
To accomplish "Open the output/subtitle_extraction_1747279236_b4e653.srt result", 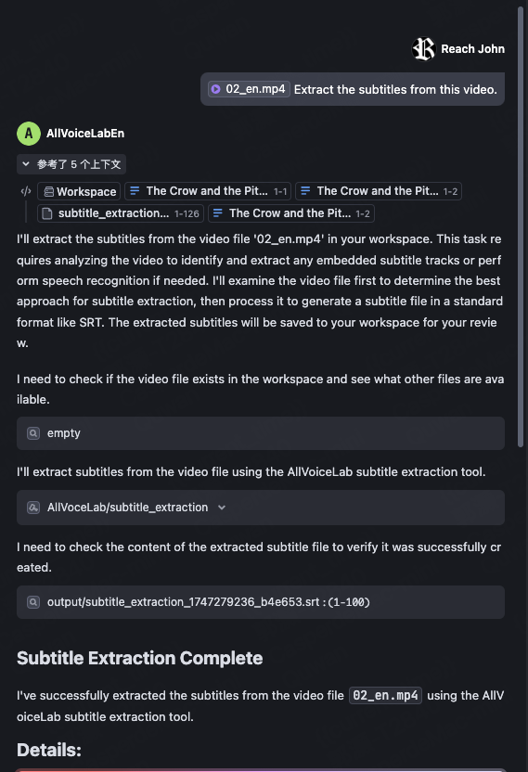I will coord(261,602).
